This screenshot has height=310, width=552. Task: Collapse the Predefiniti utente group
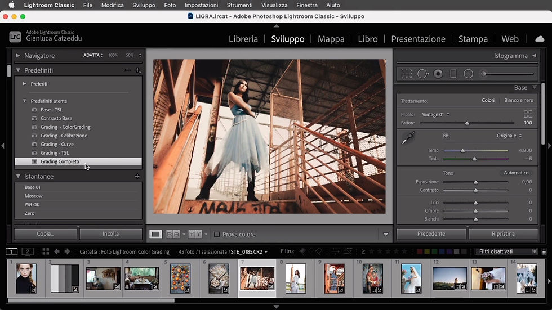24,101
